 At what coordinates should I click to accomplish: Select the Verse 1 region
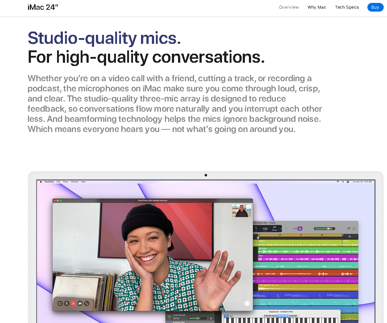click(x=300, y=243)
